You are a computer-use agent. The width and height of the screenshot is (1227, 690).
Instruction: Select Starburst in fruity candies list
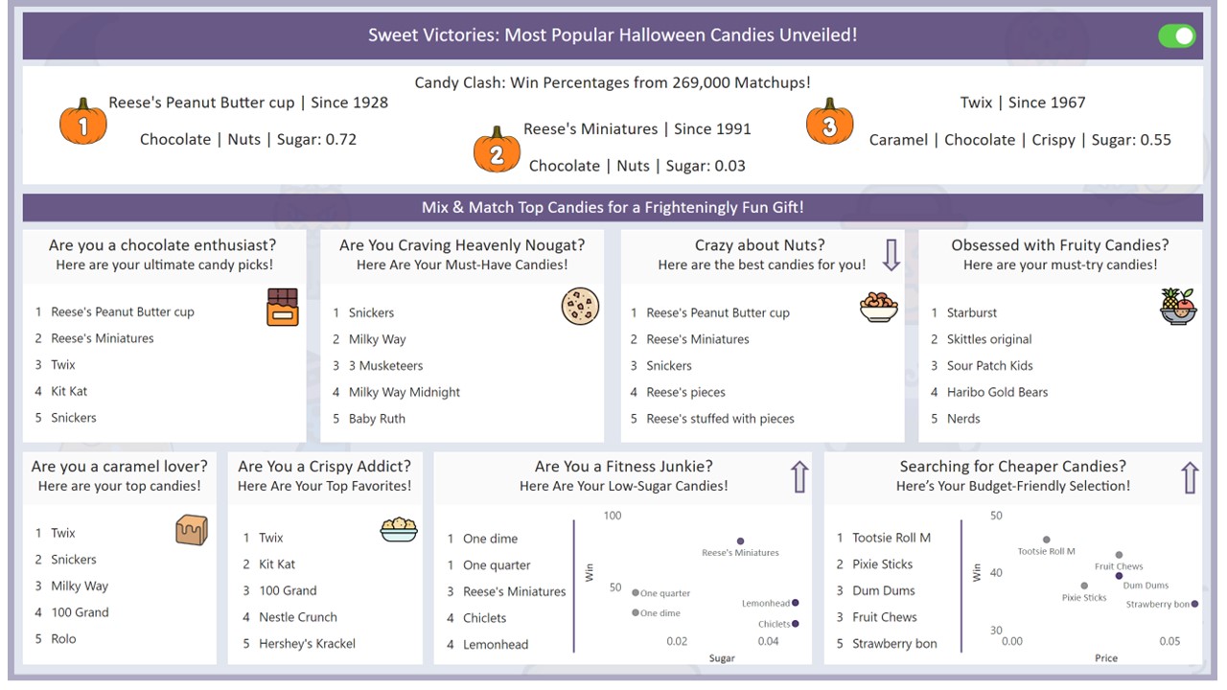[x=972, y=312]
